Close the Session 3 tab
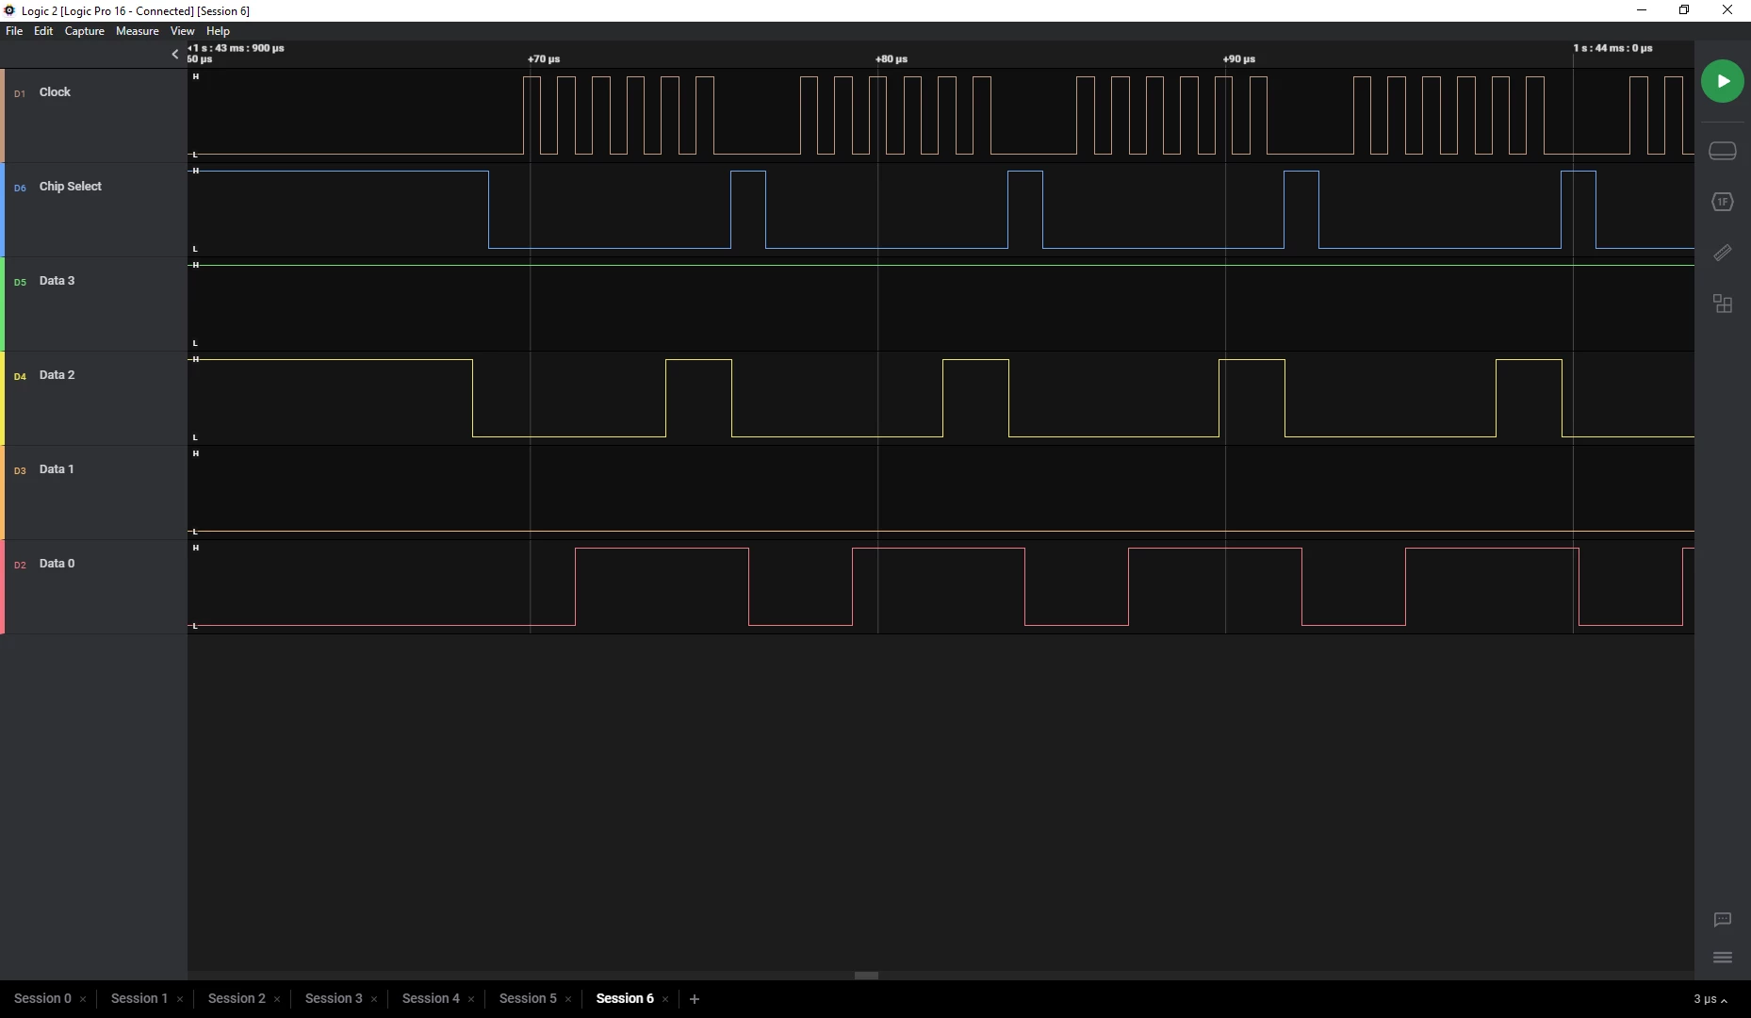The width and height of the screenshot is (1751, 1018). coord(374,999)
